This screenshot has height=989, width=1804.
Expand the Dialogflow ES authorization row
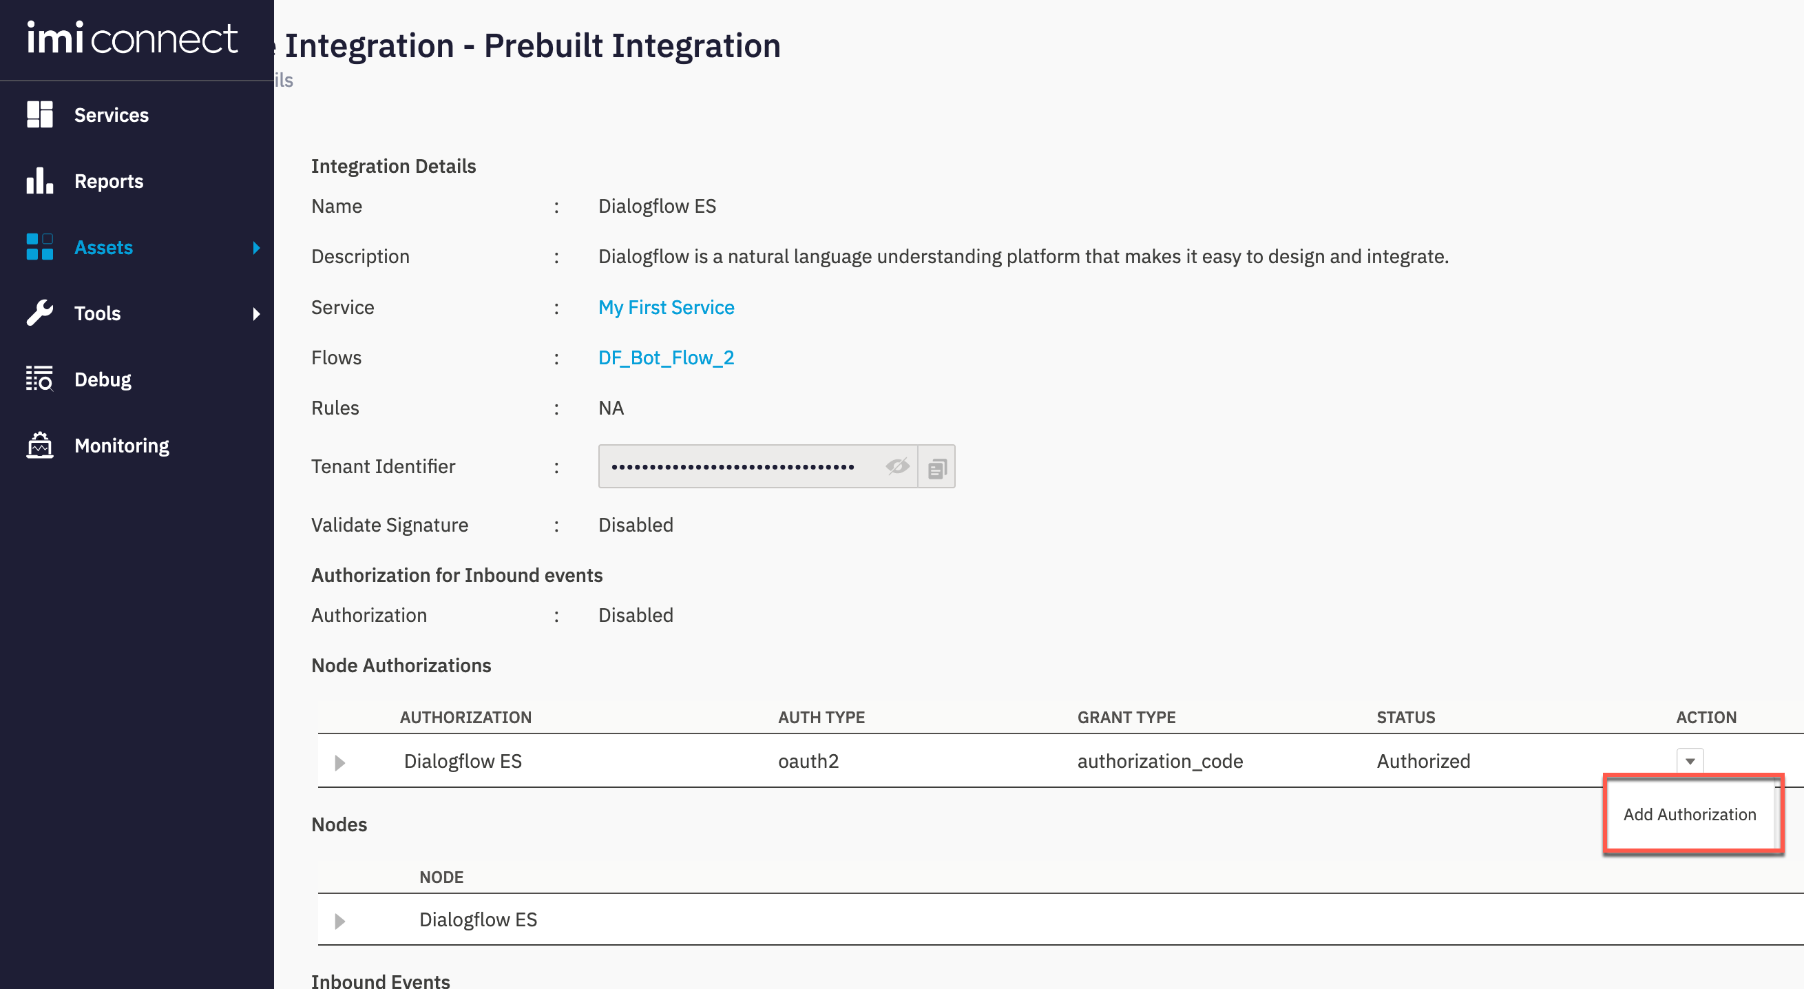coord(339,762)
